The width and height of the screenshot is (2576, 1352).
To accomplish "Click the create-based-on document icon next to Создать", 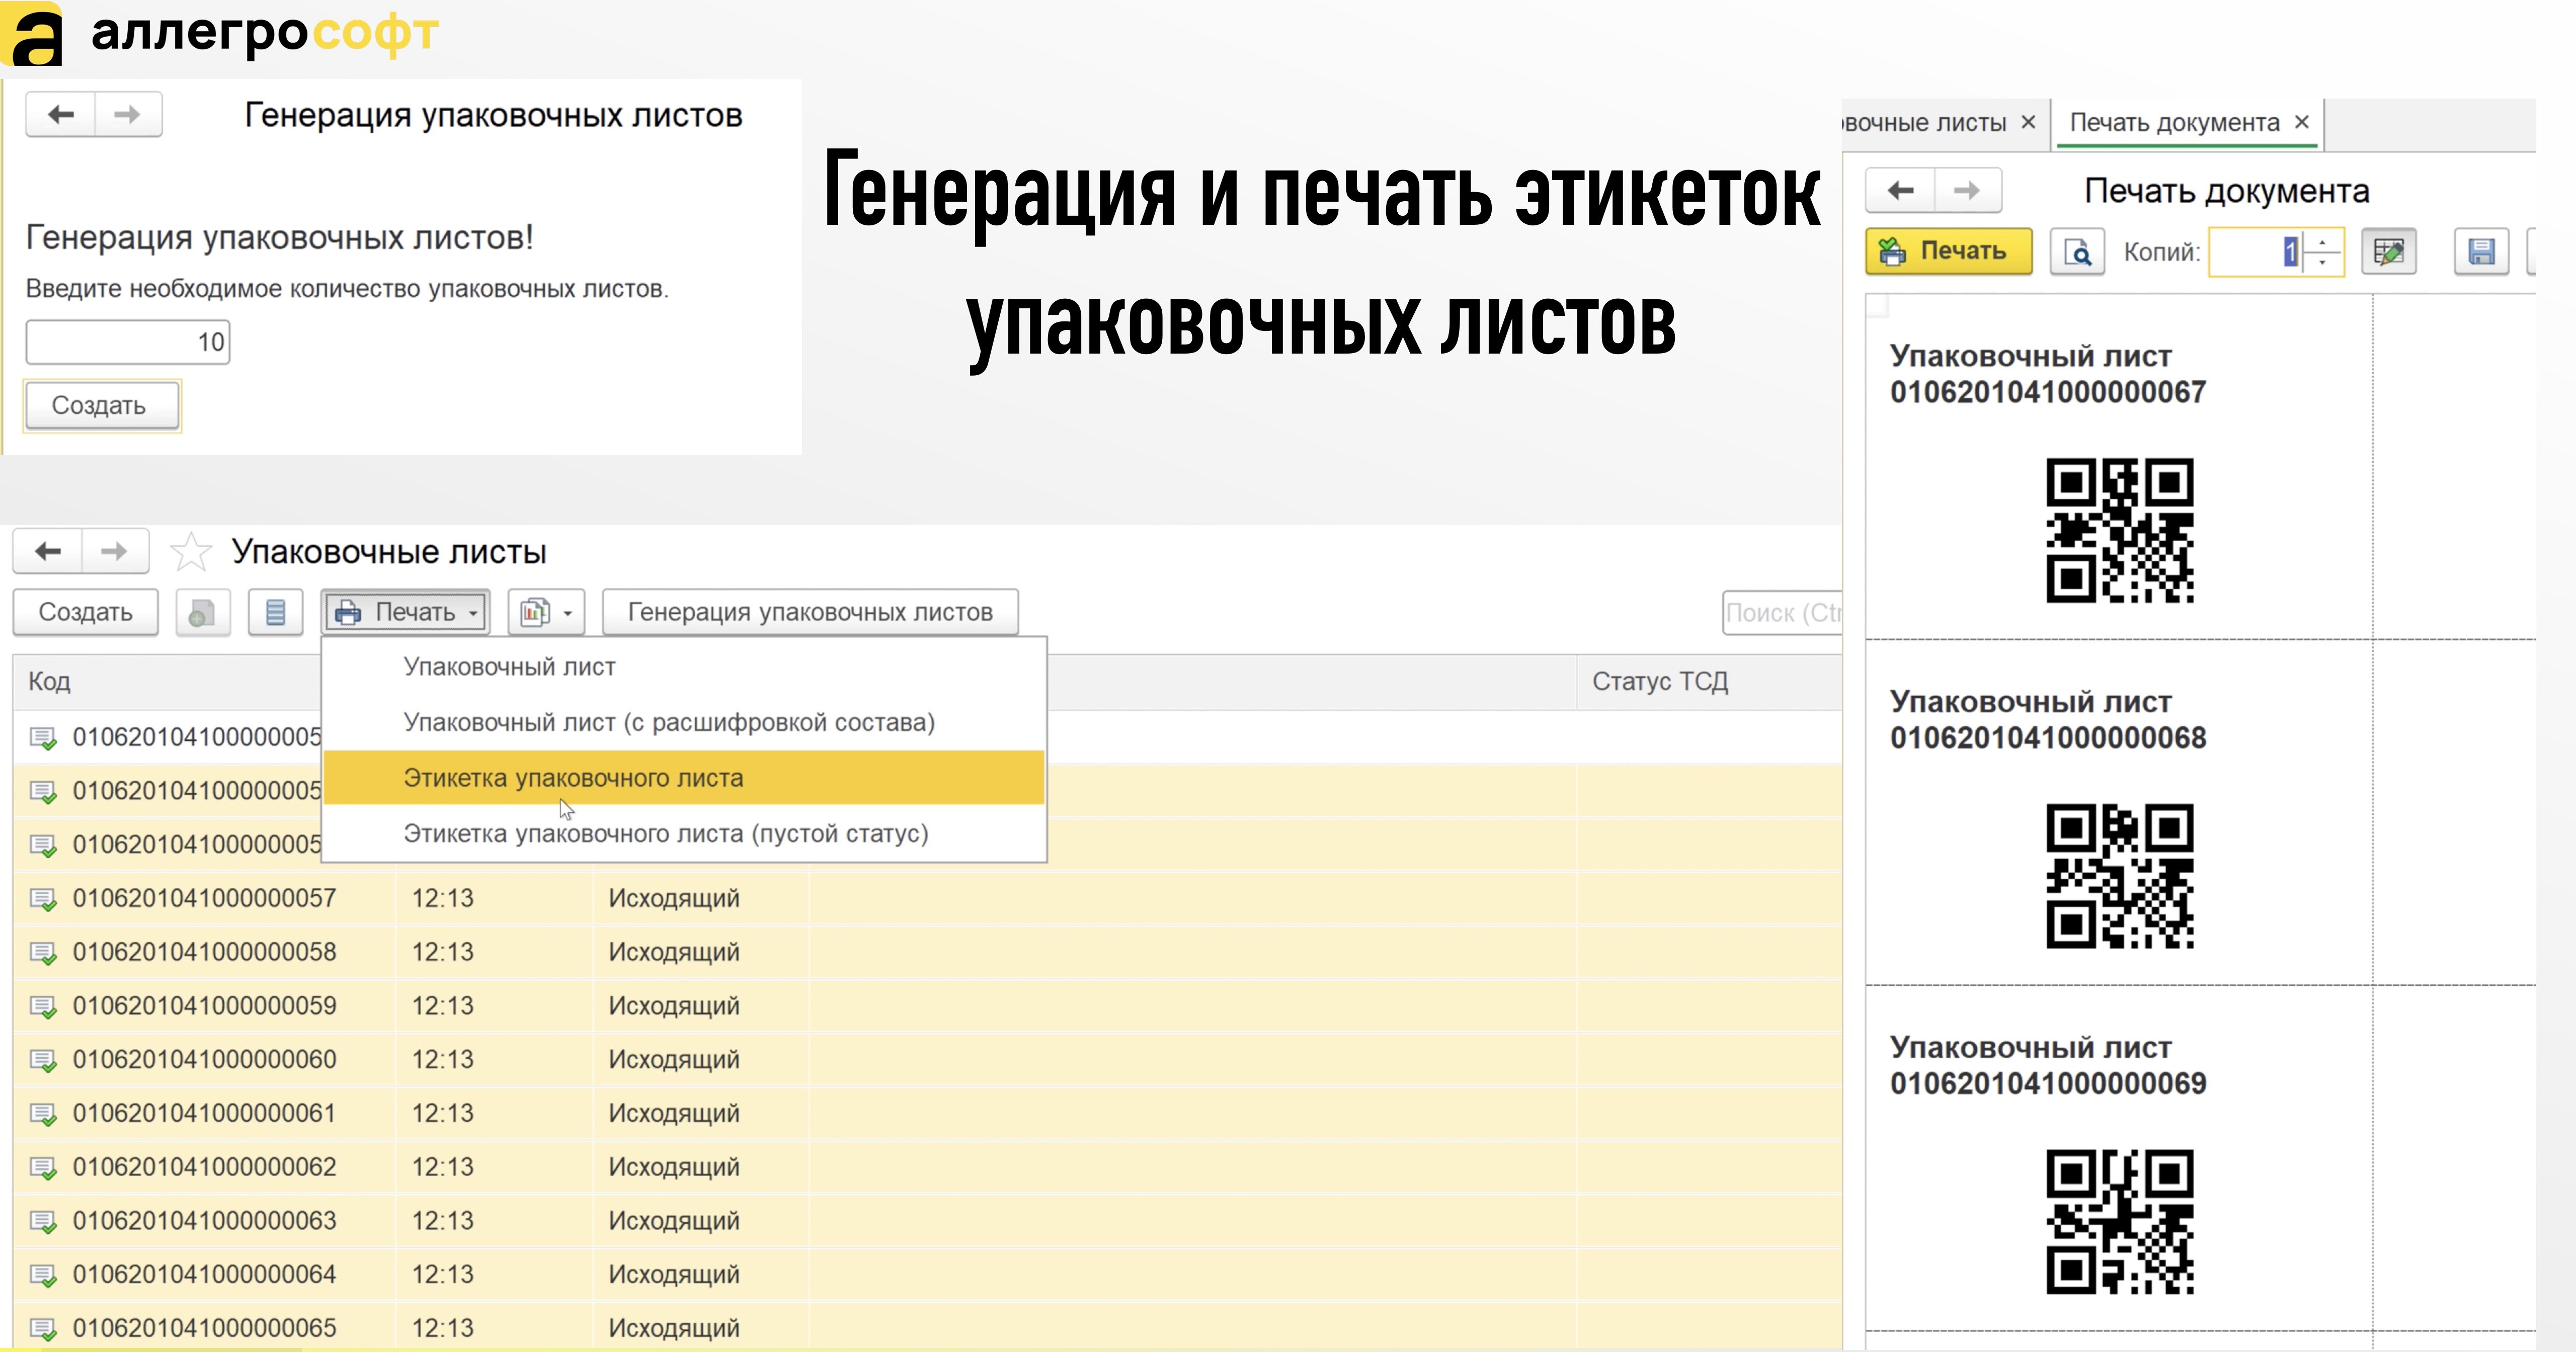I will pyautogui.click(x=202, y=612).
